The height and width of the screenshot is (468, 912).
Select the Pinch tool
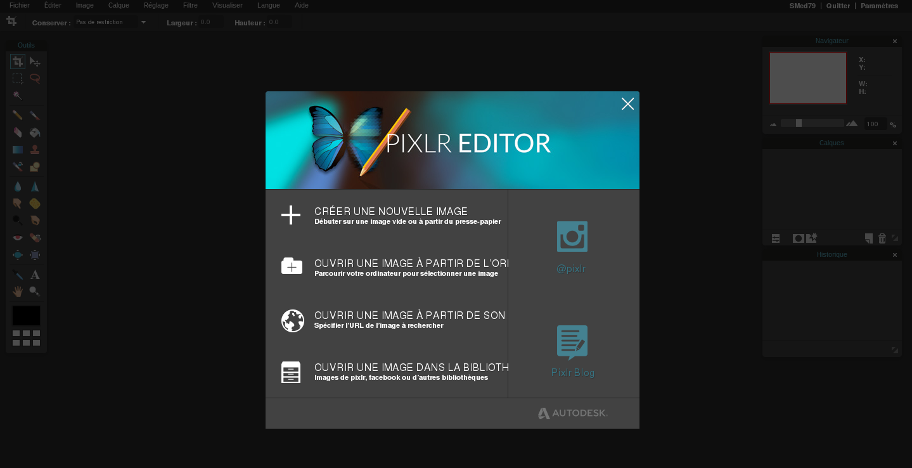[35, 255]
